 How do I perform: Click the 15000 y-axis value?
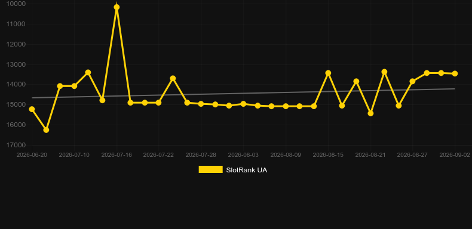(16, 104)
